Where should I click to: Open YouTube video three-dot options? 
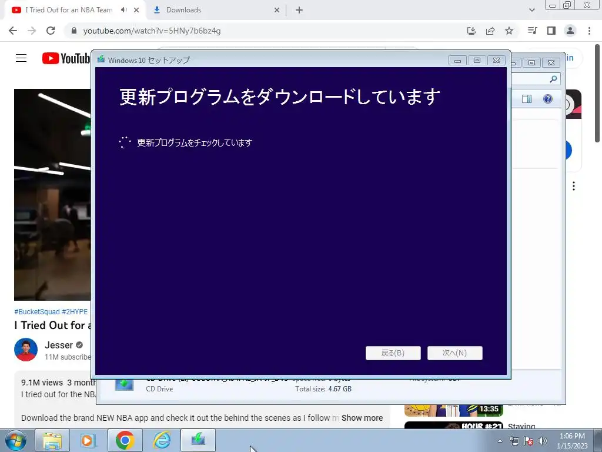coord(574,186)
